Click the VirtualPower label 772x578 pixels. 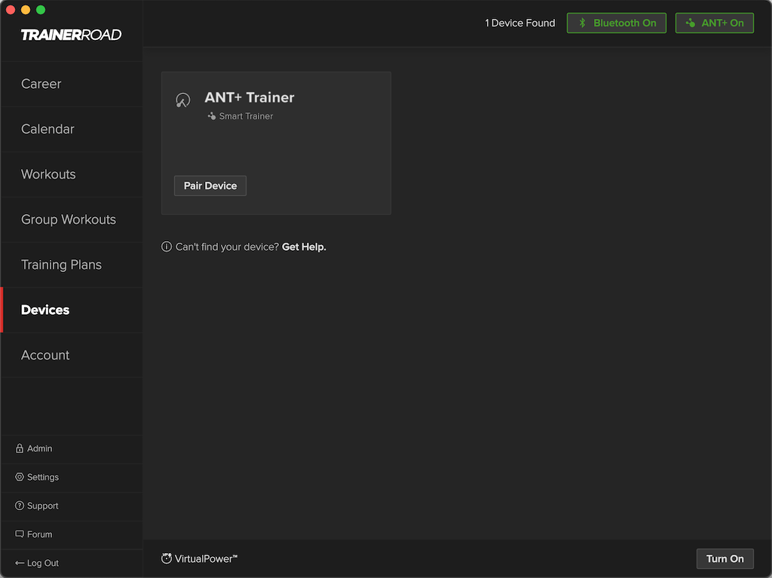pos(206,559)
